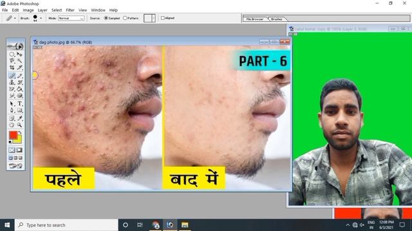Select the Move tool

(x=20, y=54)
